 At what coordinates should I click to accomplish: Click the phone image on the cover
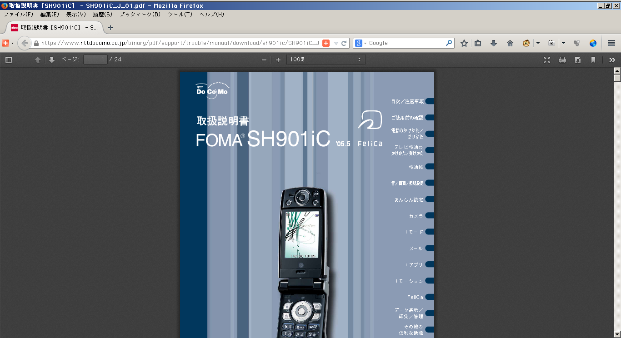coord(304,263)
